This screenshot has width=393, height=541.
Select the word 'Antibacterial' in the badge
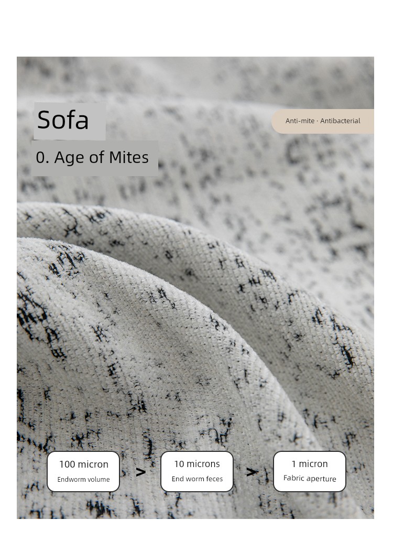340,121
